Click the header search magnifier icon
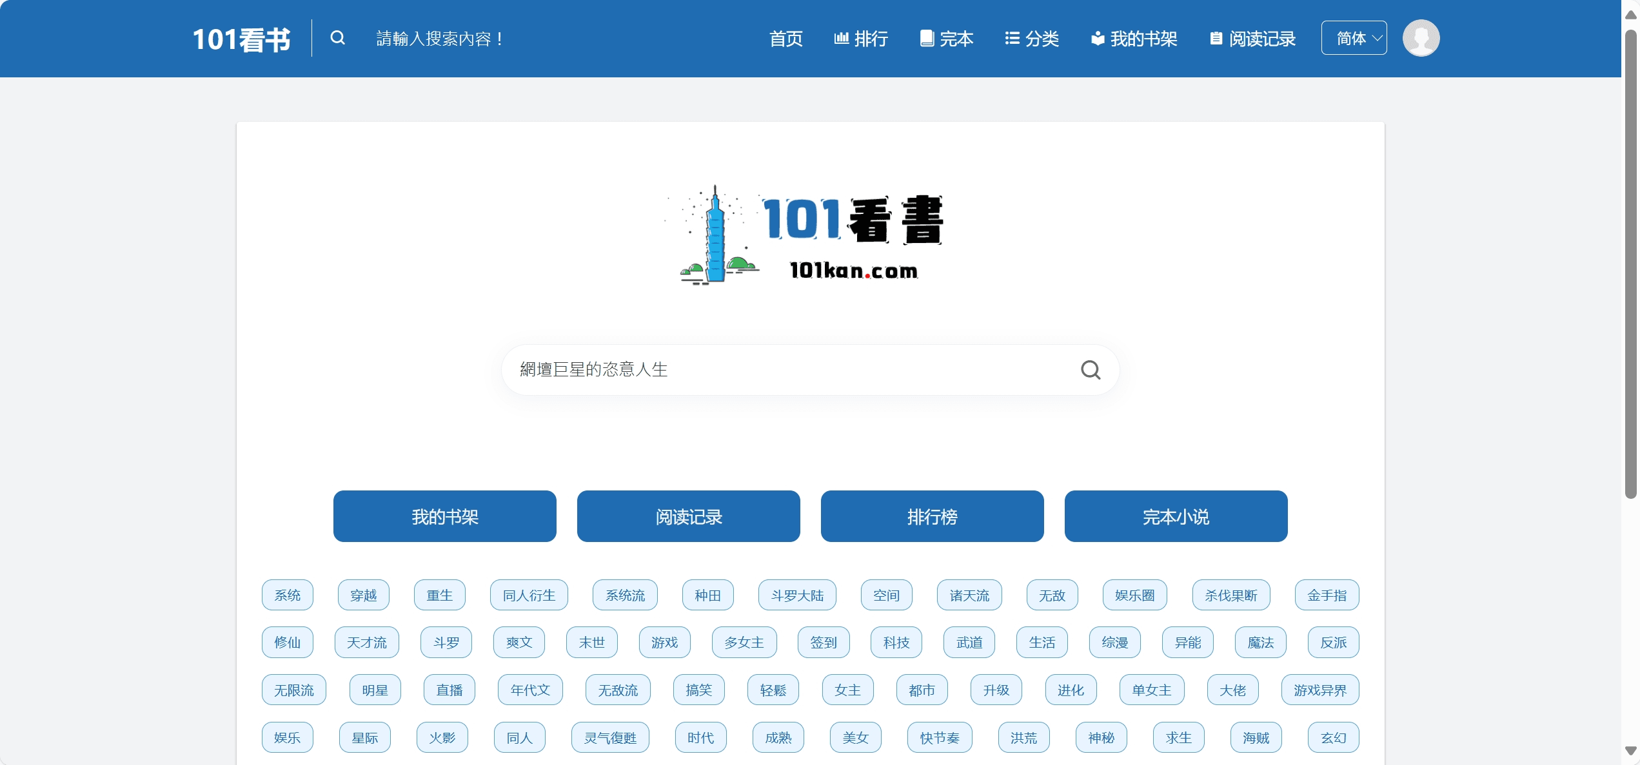 click(337, 38)
